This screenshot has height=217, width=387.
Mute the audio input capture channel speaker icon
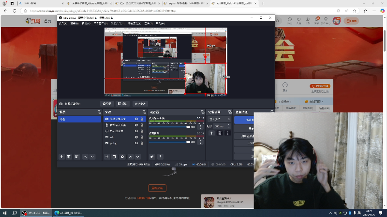[x=193, y=127]
